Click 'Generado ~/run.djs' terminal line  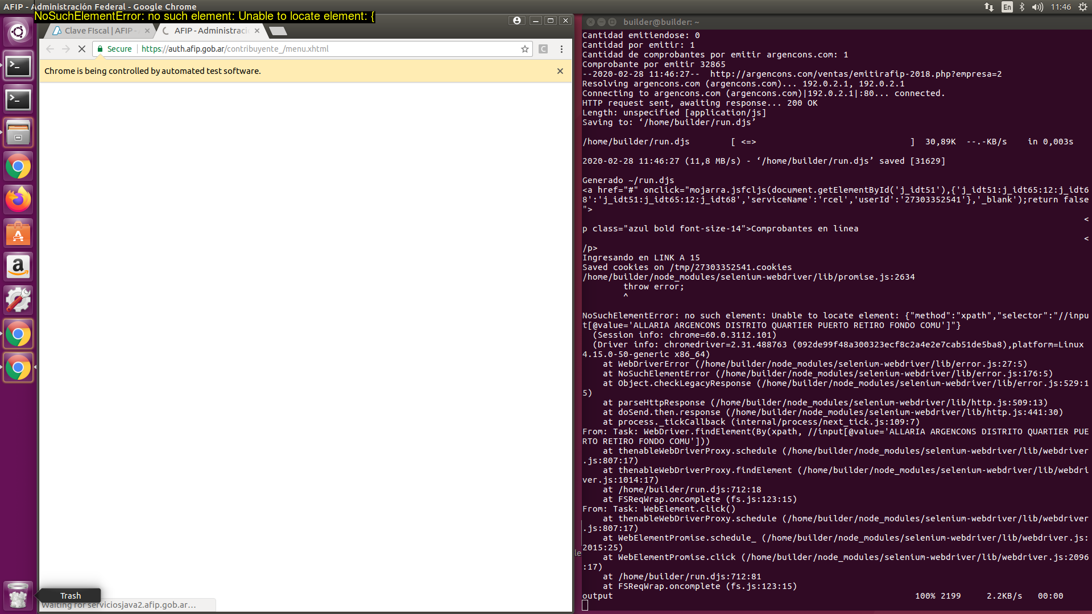coord(628,180)
